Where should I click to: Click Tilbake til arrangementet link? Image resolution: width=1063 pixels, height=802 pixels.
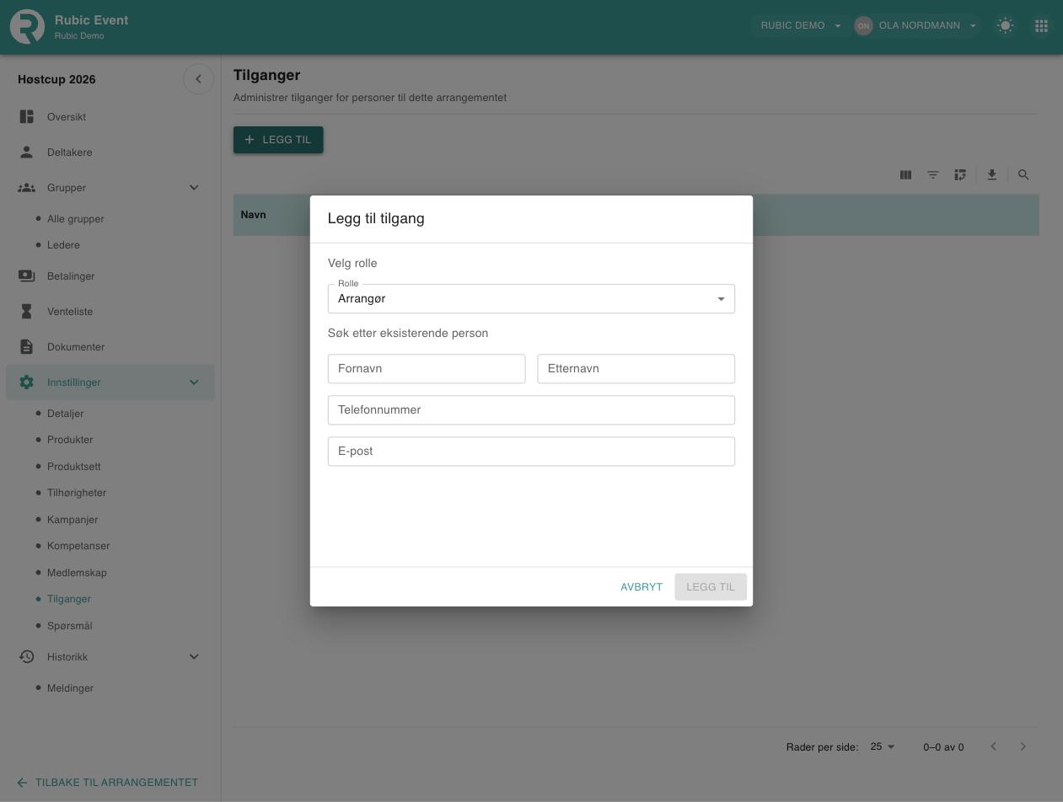(108, 783)
